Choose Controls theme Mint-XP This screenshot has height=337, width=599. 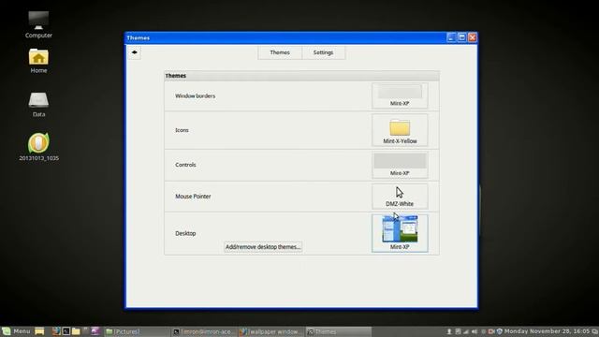pyautogui.click(x=400, y=165)
